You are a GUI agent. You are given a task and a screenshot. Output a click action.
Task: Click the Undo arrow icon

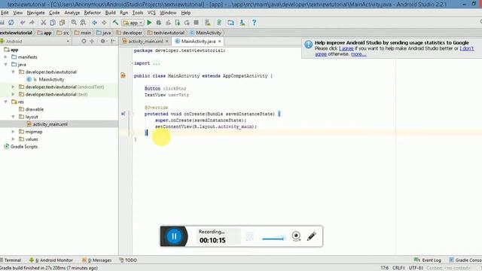point(23,23)
